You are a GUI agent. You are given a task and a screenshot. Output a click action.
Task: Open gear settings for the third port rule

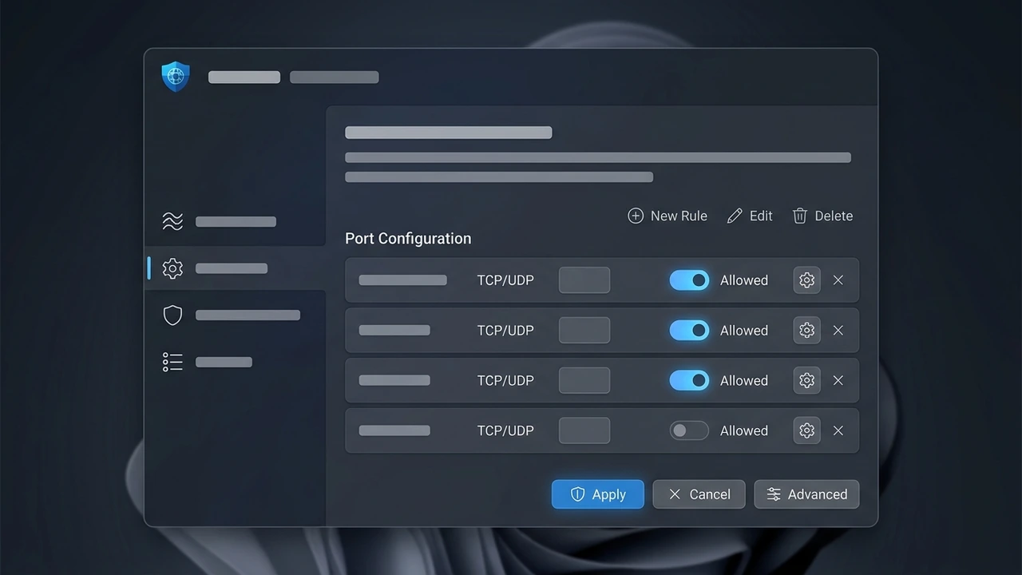pyautogui.click(x=806, y=380)
